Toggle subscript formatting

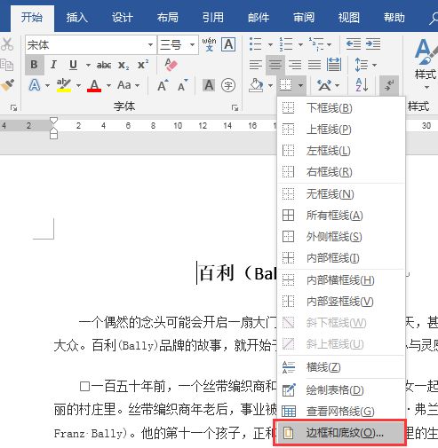click(x=123, y=65)
